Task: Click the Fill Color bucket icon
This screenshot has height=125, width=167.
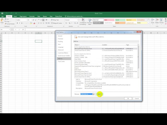Action: 31,23
